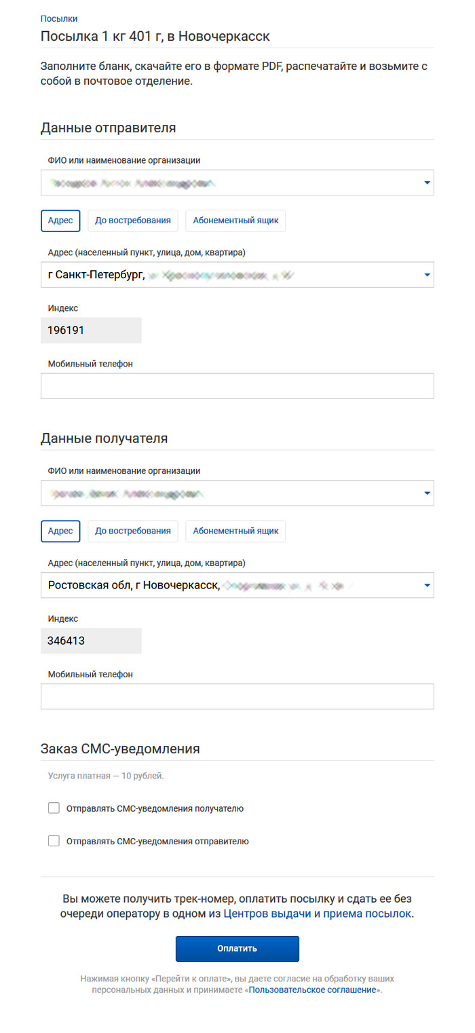Expand sender address dropdown arrow
475x1033 pixels.
(x=427, y=275)
